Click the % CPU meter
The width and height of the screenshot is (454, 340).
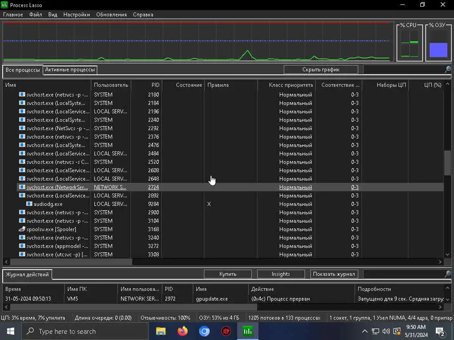click(410, 42)
